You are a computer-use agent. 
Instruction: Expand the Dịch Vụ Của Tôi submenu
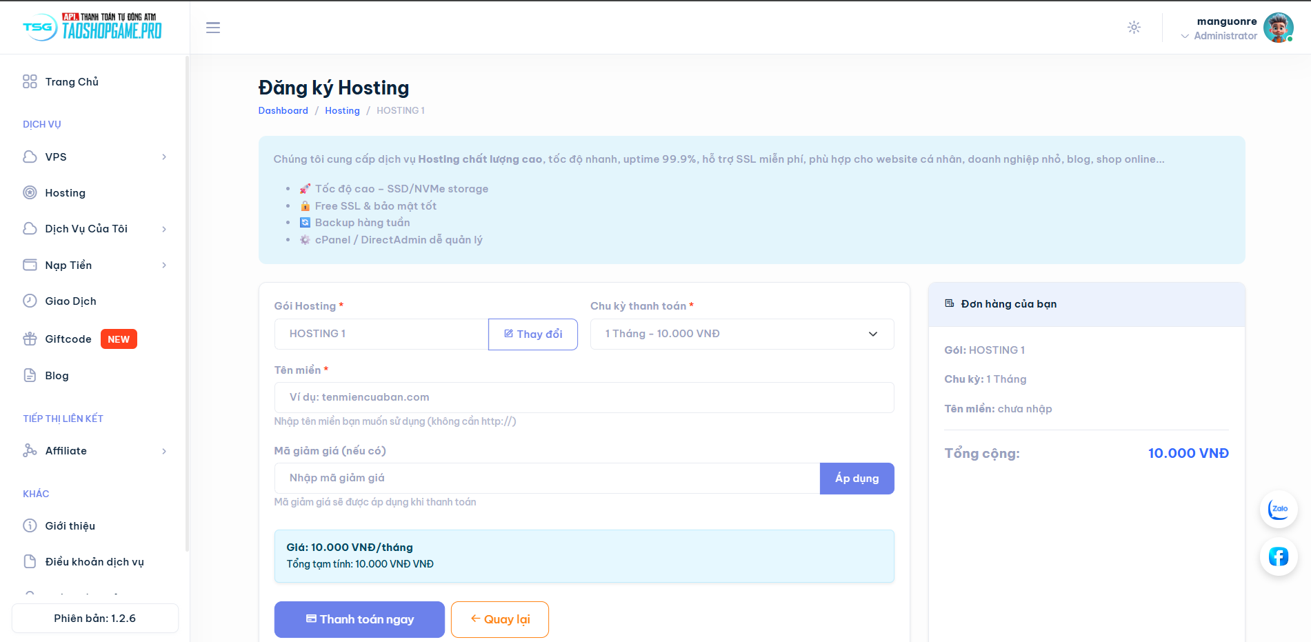coord(94,229)
